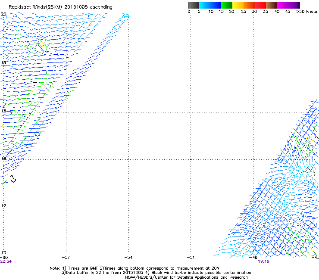The height and width of the screenshot is (280, 319).
Task: Click the 10 label under the color scale
Action: pyautogui.click(x=211, y=12)
